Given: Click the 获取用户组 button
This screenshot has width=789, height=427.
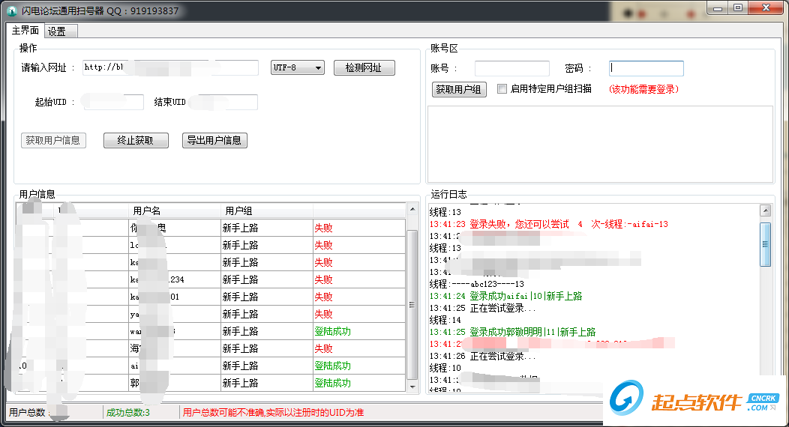Looking at the screenshot, I should coord(460,89).
